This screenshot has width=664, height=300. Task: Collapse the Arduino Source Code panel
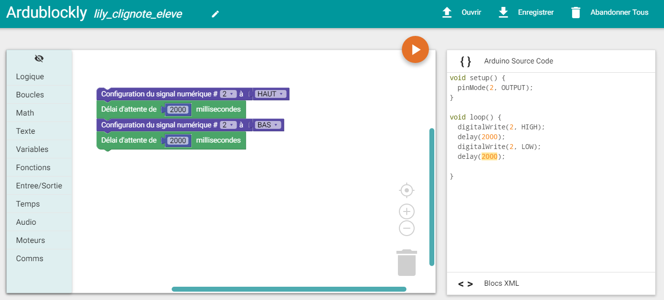(518, 61)
